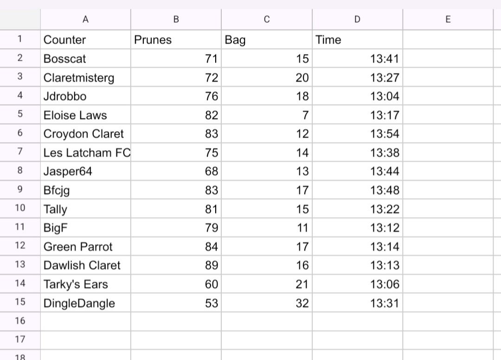Click the Bag header cell

point(267,40)
